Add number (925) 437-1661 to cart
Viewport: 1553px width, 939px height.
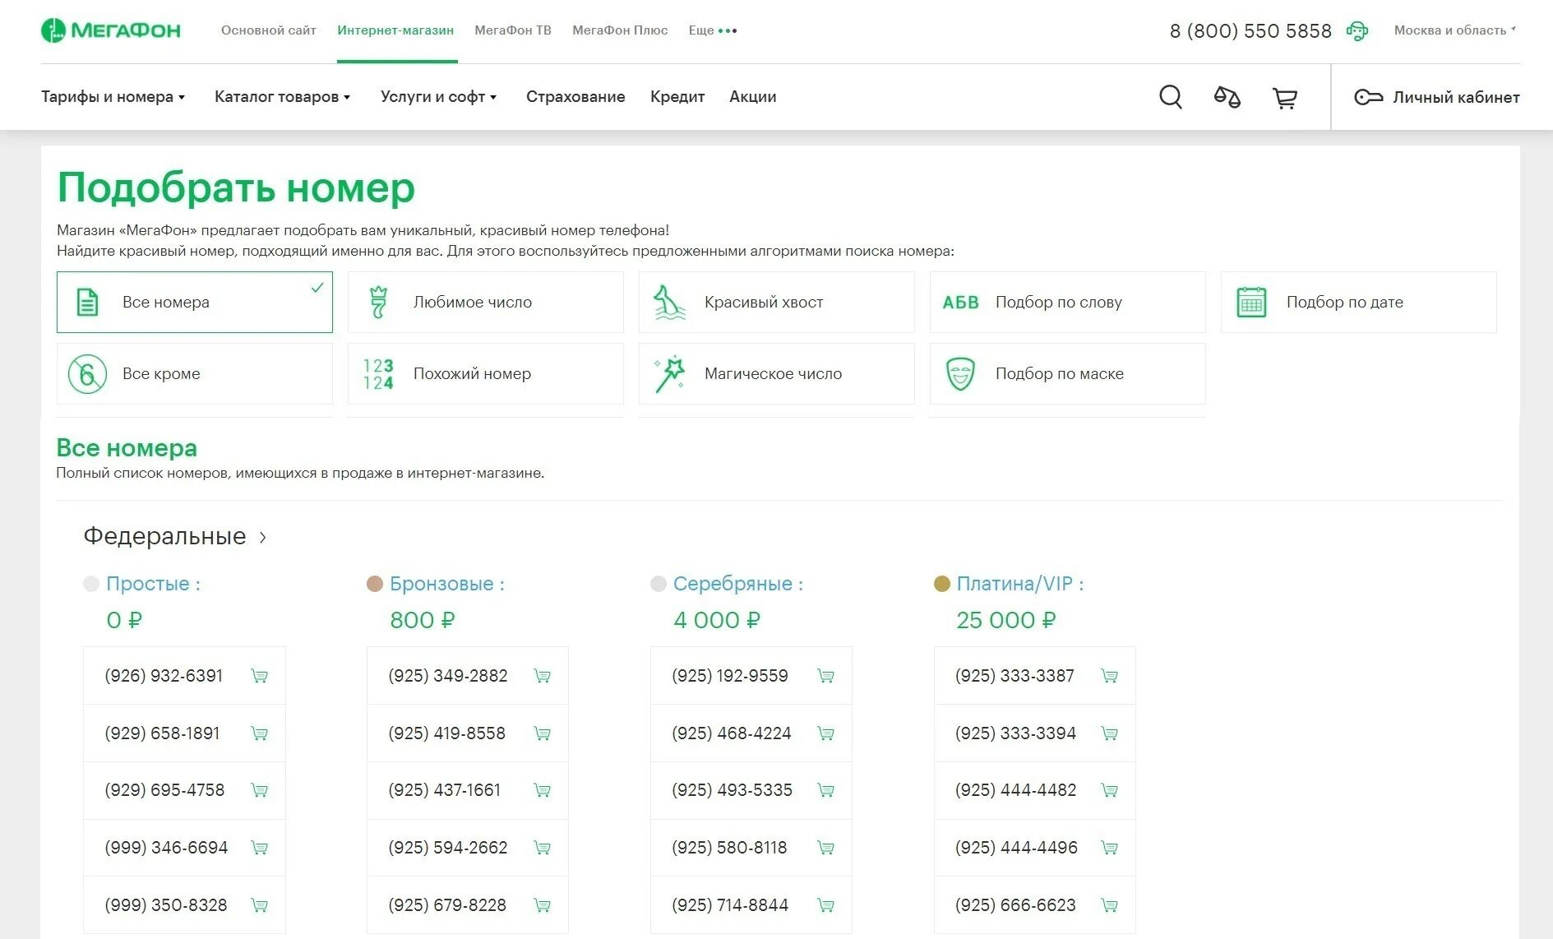point(543,790)
